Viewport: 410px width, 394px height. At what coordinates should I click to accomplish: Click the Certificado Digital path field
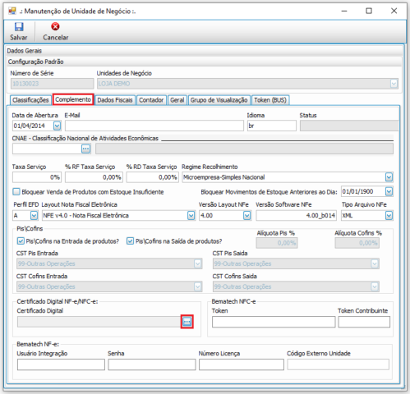pyautogui.click(x=99, y=322)
